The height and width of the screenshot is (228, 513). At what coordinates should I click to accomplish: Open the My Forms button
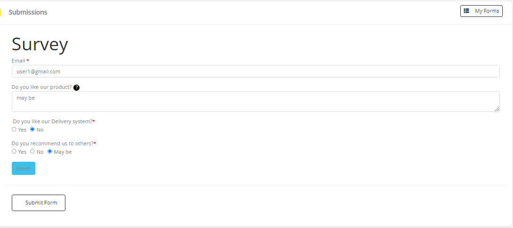point(481,11)
